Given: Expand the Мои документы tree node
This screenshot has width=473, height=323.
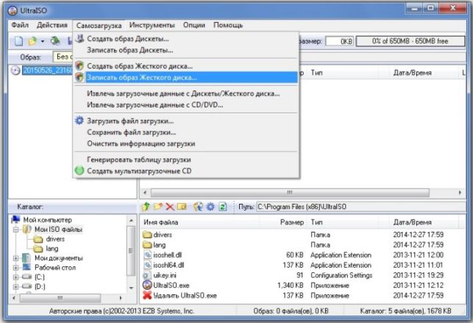Looking at the screenshot, I should [x=16, y=258].
